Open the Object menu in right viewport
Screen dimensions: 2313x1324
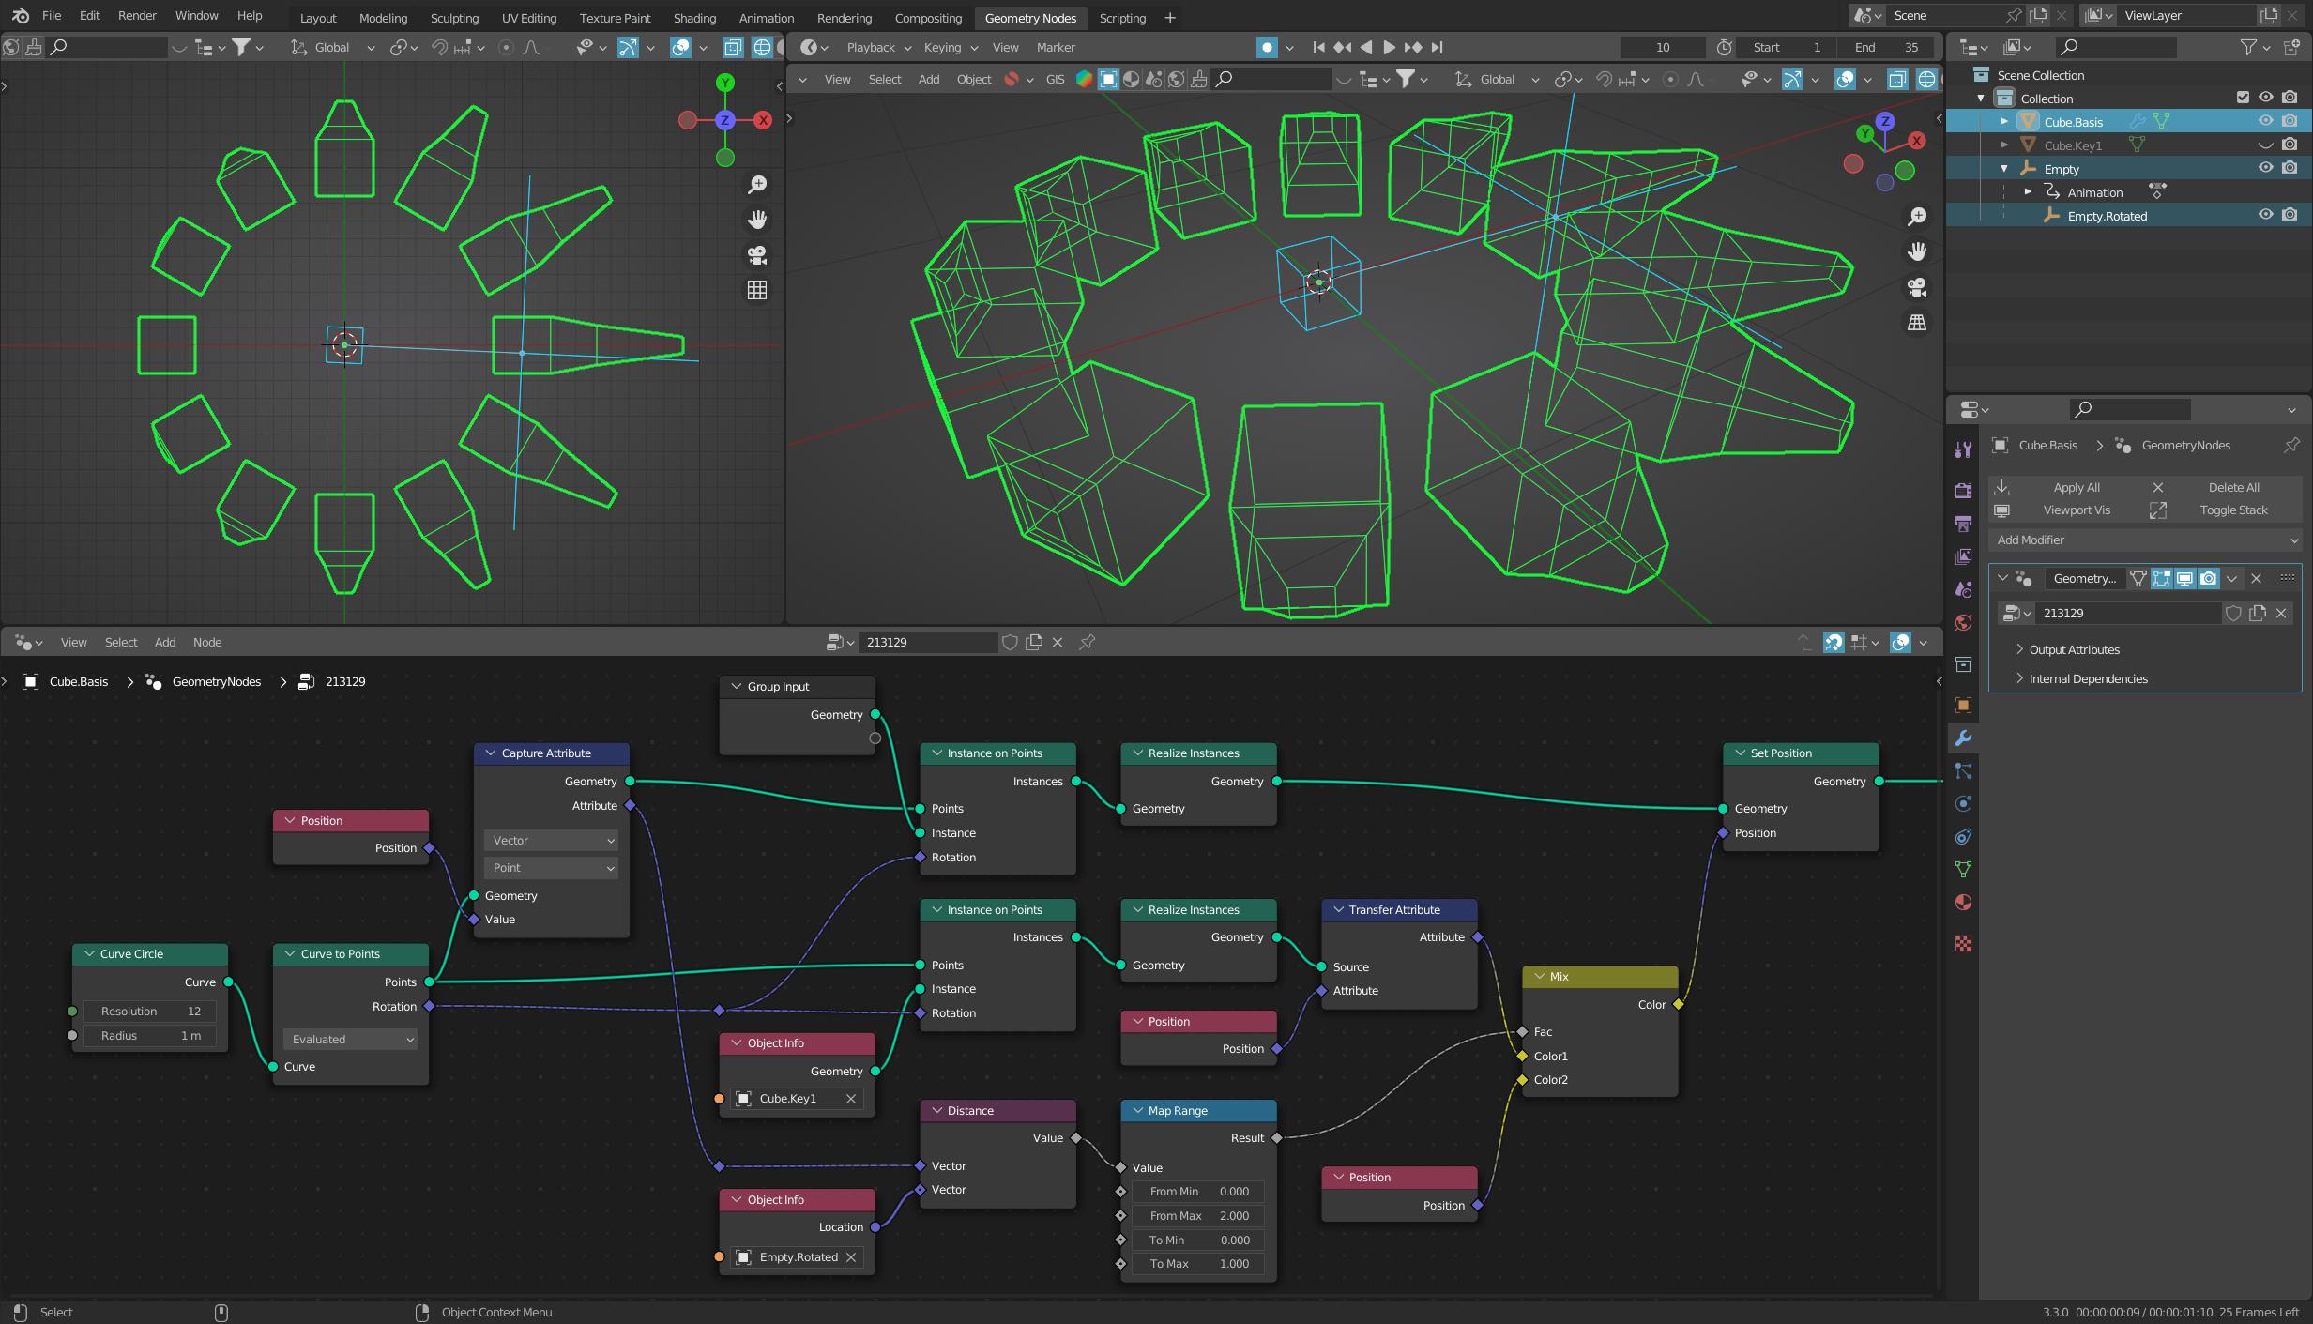click(x=973, y=79)
